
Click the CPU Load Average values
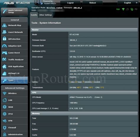[x=76, y=108]
